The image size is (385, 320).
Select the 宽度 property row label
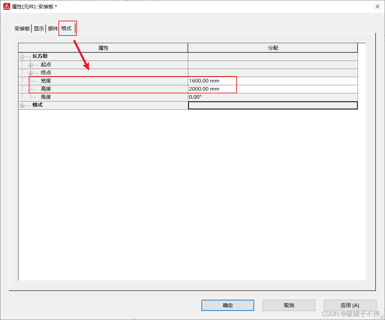(46, 81)
